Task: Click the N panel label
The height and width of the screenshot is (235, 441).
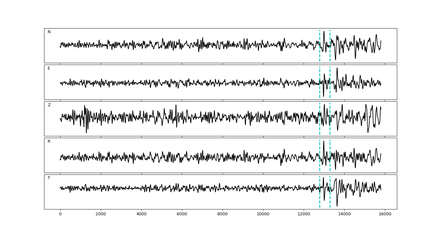Action: 49,32
